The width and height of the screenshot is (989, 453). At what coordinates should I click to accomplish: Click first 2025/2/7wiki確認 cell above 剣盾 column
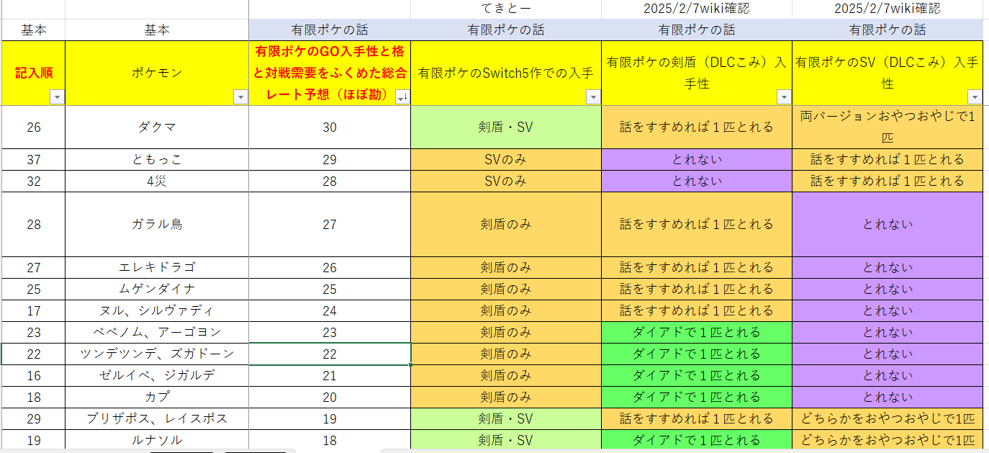[x=697, y=9]
